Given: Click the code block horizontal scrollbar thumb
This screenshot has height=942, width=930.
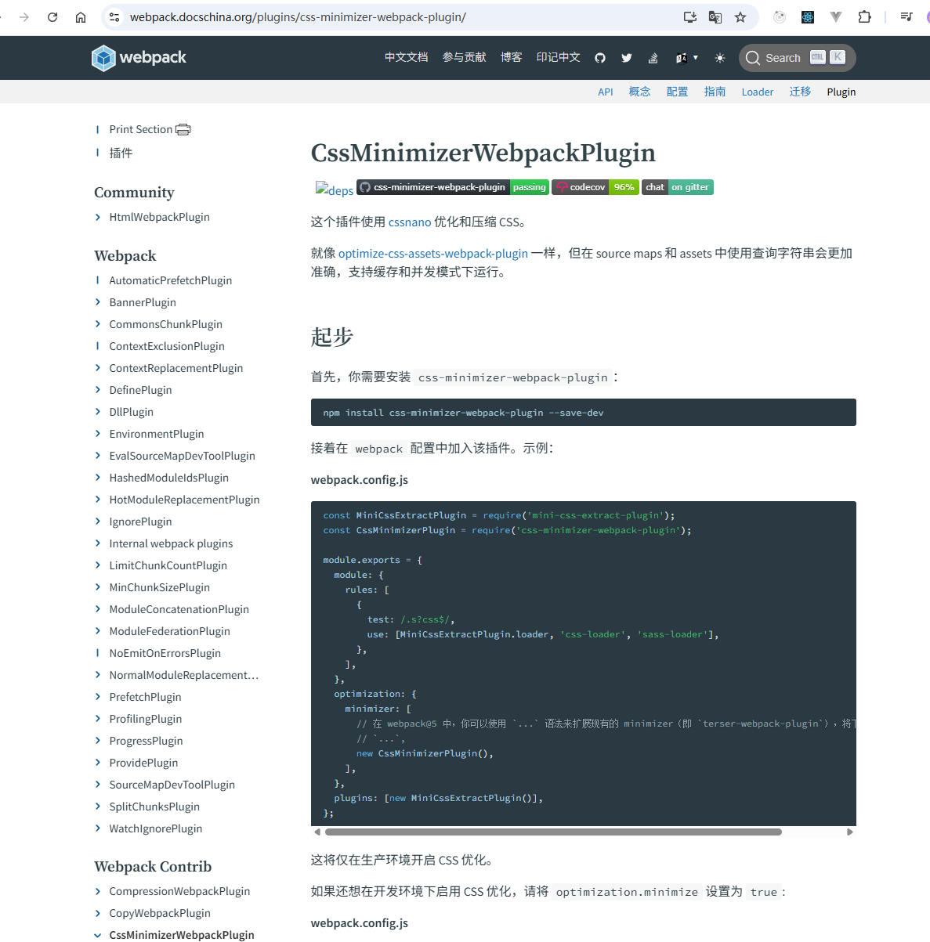Looking at the screenshot, I should tap(553, 832).
